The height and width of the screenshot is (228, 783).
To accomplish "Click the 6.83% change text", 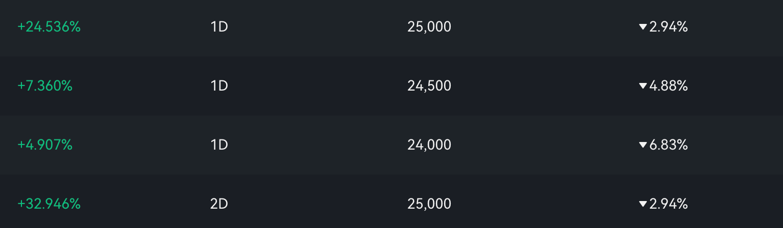I will click(669, 145).
